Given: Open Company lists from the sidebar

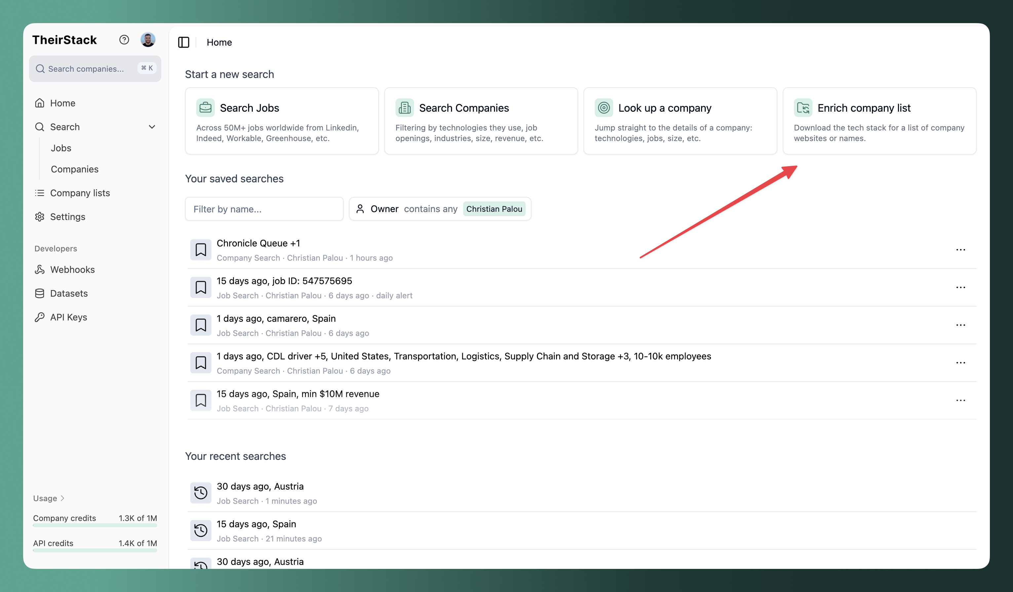Looking at the screenshot, I should tap(79, 193).
